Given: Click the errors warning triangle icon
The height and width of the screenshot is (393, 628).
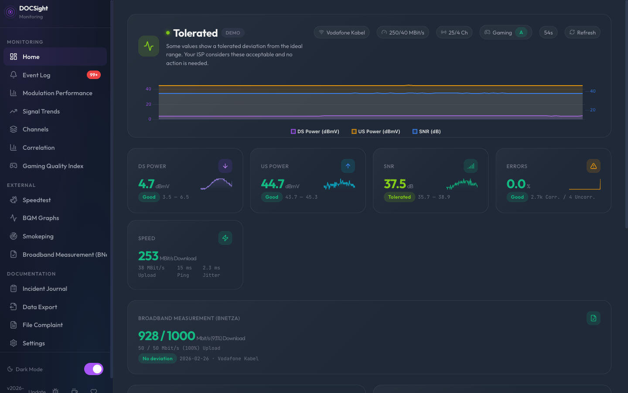Looking at the screenshot, I should pos(593,166).
